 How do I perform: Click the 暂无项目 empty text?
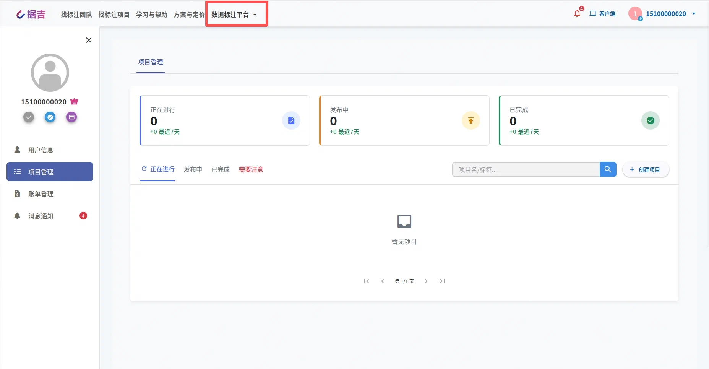[404, 242]
